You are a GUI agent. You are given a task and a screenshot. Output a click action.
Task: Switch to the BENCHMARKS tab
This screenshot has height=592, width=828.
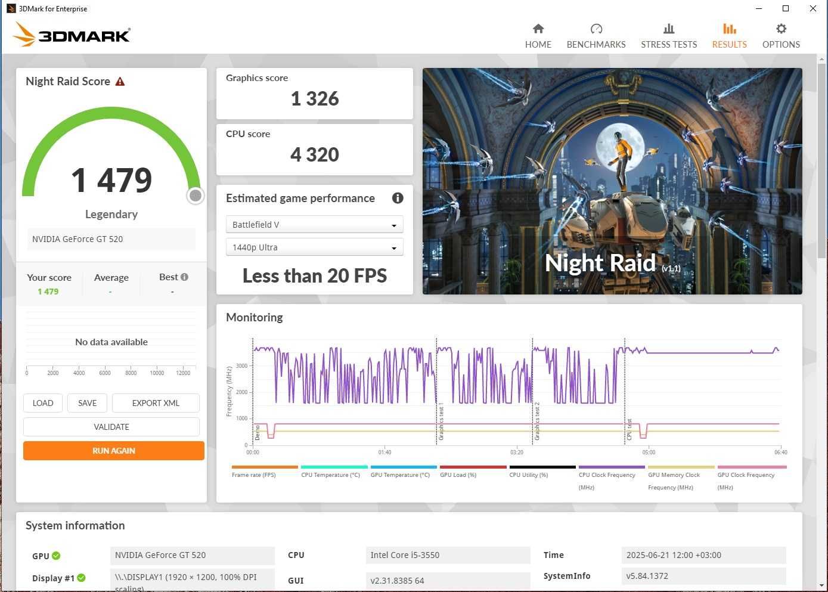click(x=596, y=36)
